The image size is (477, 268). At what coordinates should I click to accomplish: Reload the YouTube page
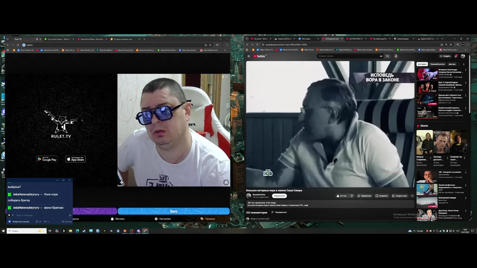pos(257,45)
